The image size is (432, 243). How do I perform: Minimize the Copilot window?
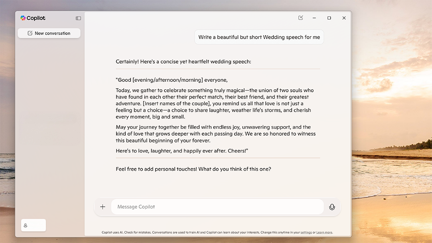coord(314,18)
